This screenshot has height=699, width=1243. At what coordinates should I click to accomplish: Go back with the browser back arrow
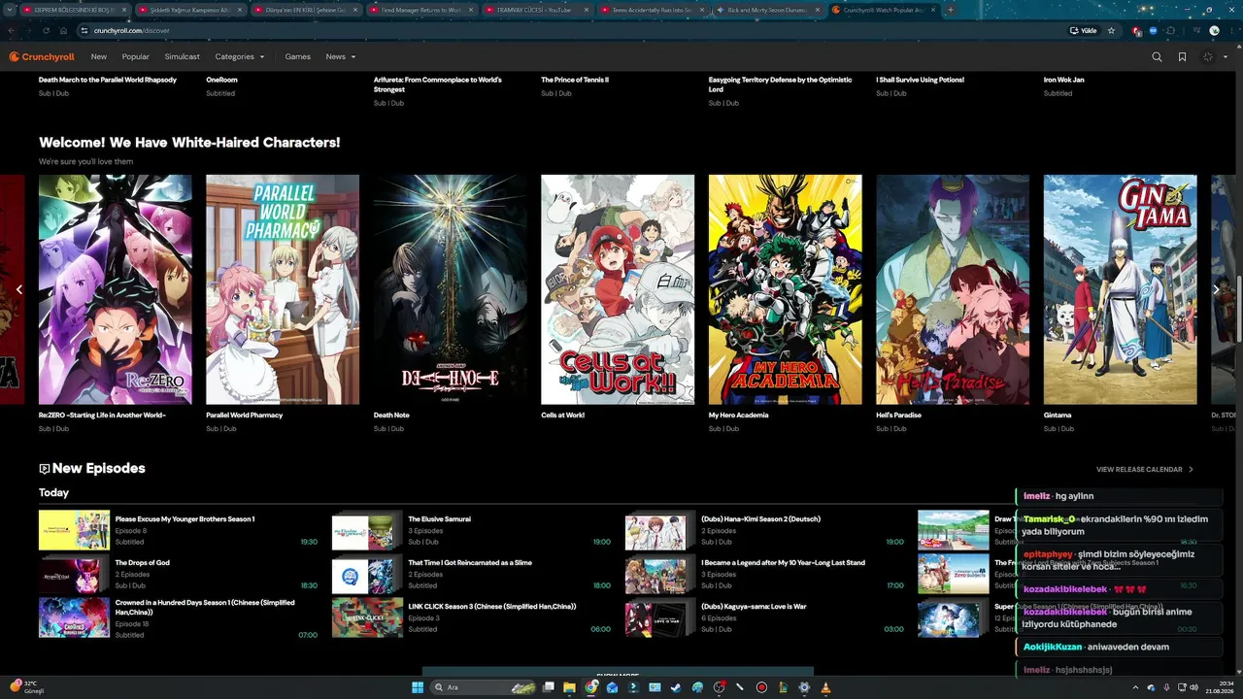(12, 30)
